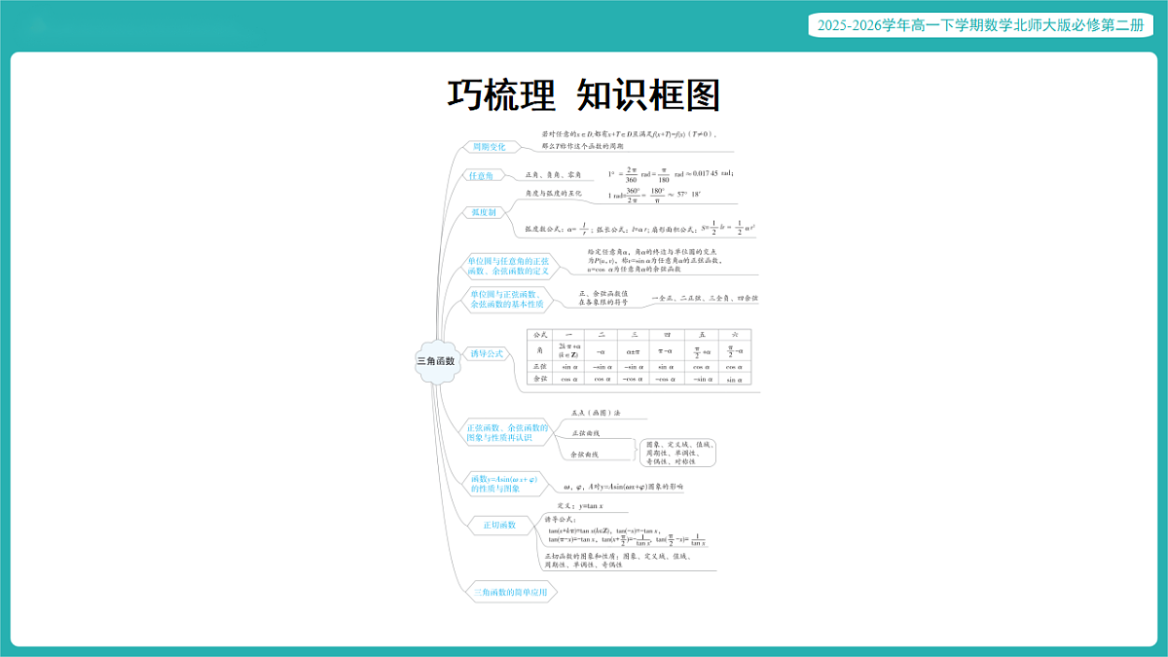Click the text '那么T称作这个函数的周期'

(x=583, y=146)
